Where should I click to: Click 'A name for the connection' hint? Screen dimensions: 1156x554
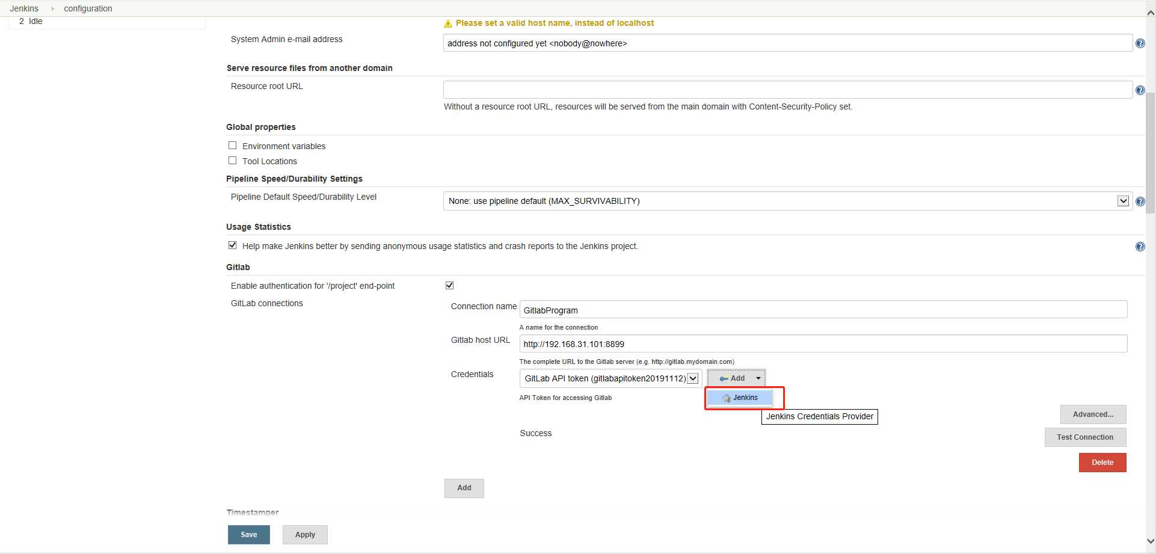(x=559, y=327)
